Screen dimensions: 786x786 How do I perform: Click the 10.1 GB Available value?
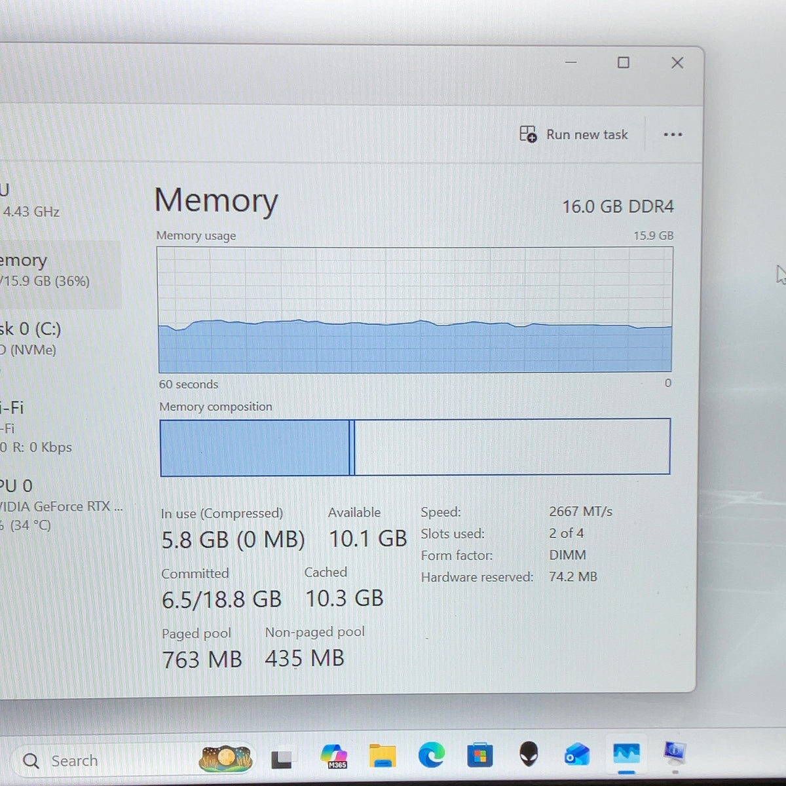click(368, 538)
